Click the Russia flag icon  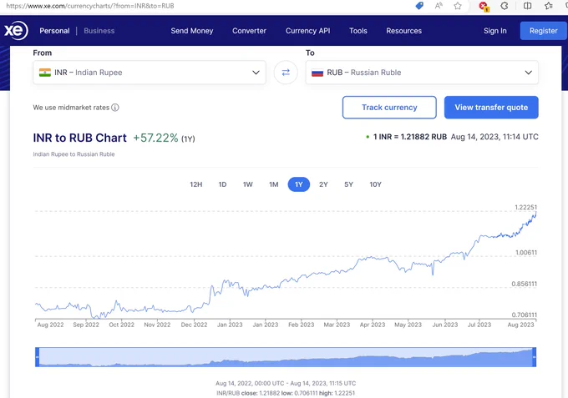coord(317,73)
